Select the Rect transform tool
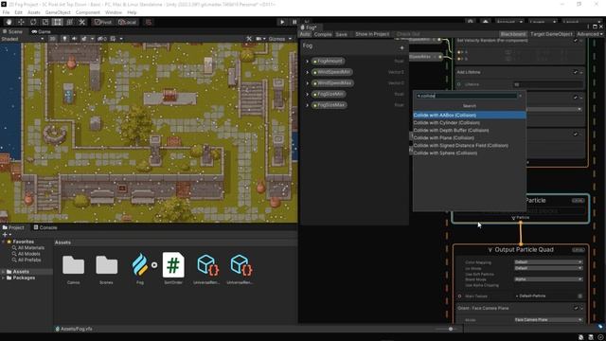This screenshot has width=606, height=341. 57,22
